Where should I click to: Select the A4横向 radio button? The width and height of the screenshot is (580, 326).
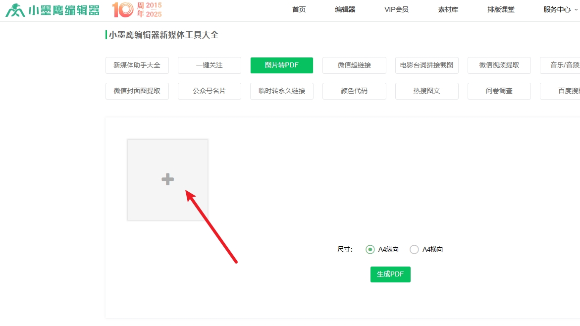(414, 249)
